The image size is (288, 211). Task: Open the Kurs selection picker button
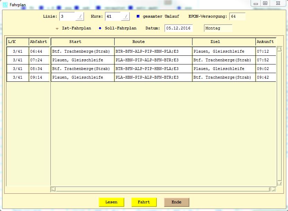(x=126, y=16)
